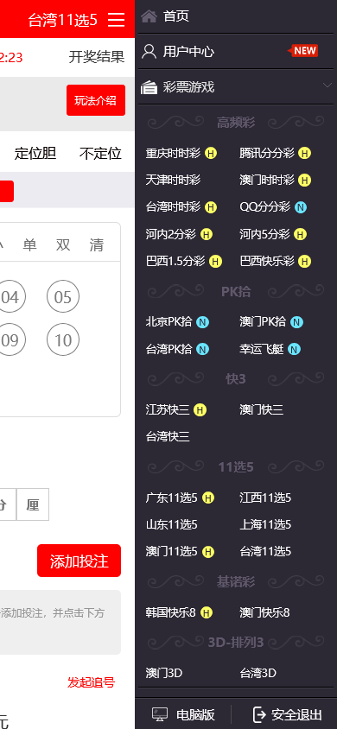Click the N badge beside 台湾PK拾
This screenshot has width=337, height=729.
[x=202, y=349]
